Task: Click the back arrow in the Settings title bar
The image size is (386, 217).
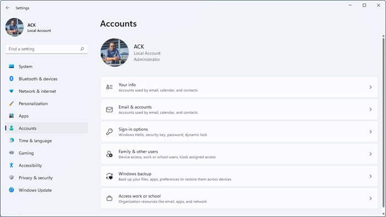Action: [x=8, y=8]
